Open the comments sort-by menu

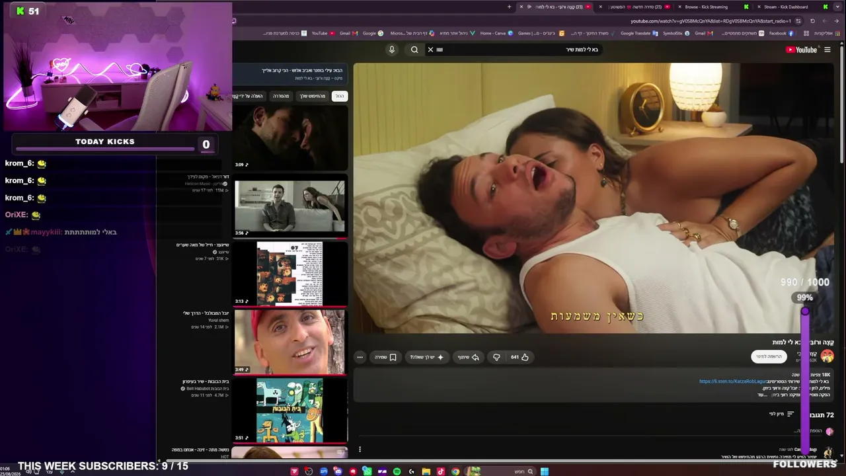(x=781, y=415)
